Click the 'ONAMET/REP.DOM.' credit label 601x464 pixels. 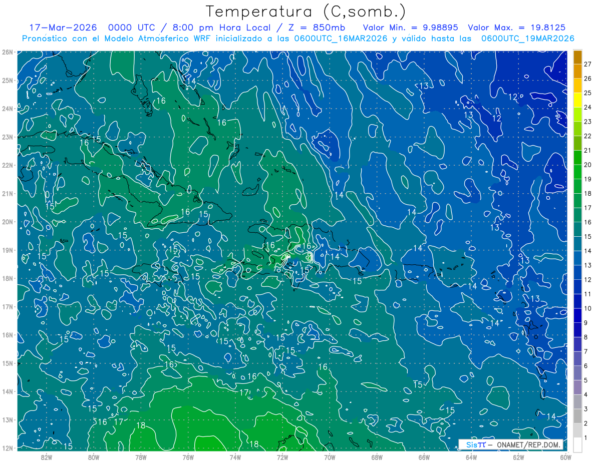[530, 444]
